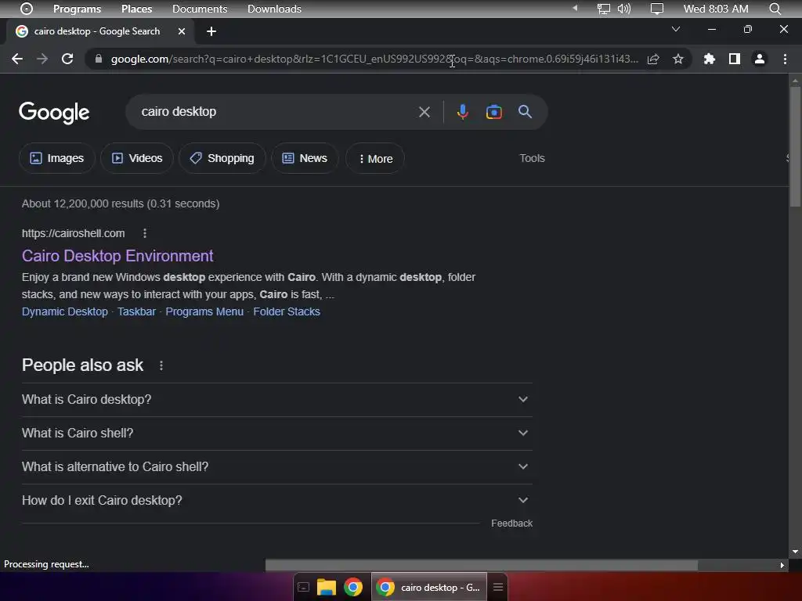This screenshot has width=802, height=601.
Task: Open the Programs menu
Action: tap(78, 9)
